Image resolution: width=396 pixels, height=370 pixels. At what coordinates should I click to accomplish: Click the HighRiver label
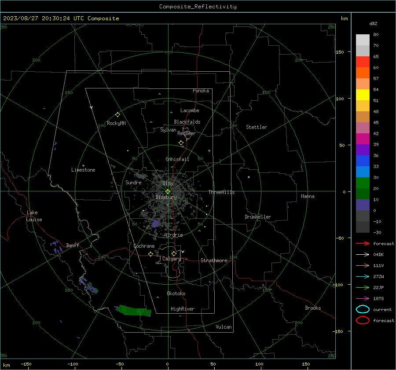click(183, 309)
